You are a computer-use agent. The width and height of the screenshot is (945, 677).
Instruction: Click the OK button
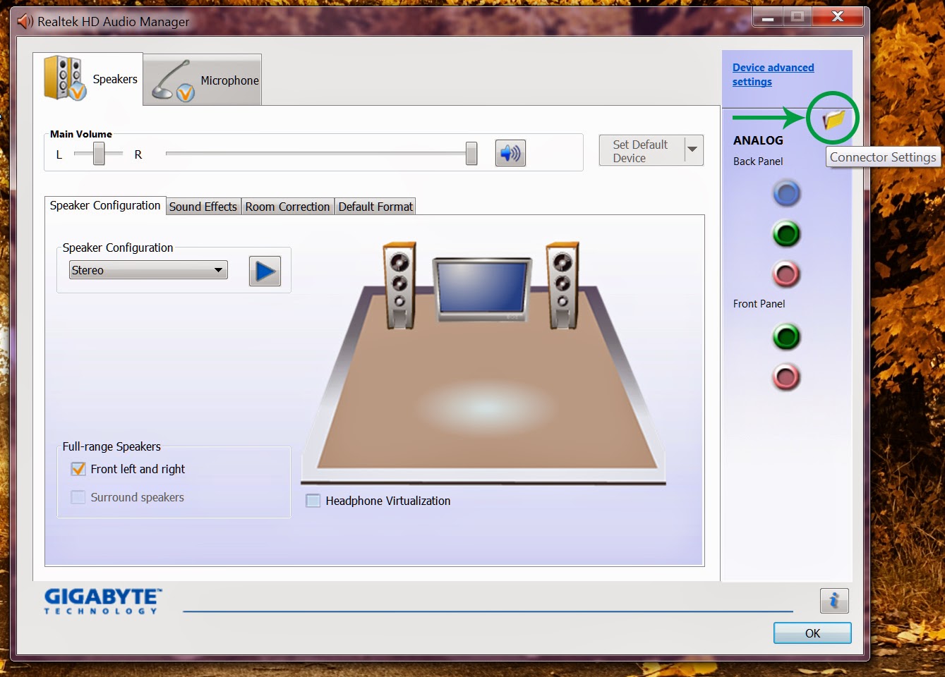[812, 633]
